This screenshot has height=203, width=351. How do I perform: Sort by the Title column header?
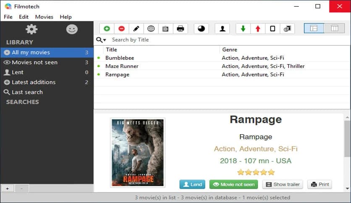(x=161, y=49)
